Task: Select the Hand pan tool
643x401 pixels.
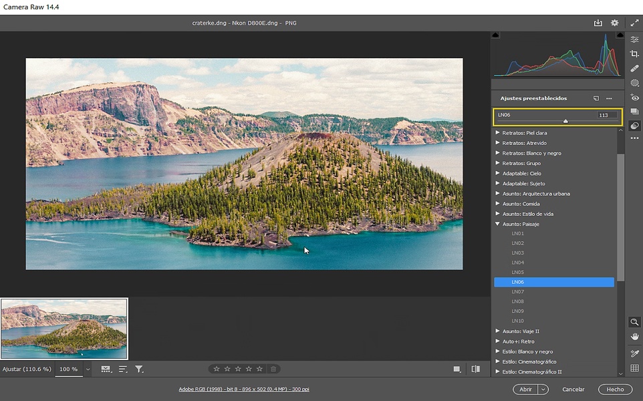Action: click(634, 336)
